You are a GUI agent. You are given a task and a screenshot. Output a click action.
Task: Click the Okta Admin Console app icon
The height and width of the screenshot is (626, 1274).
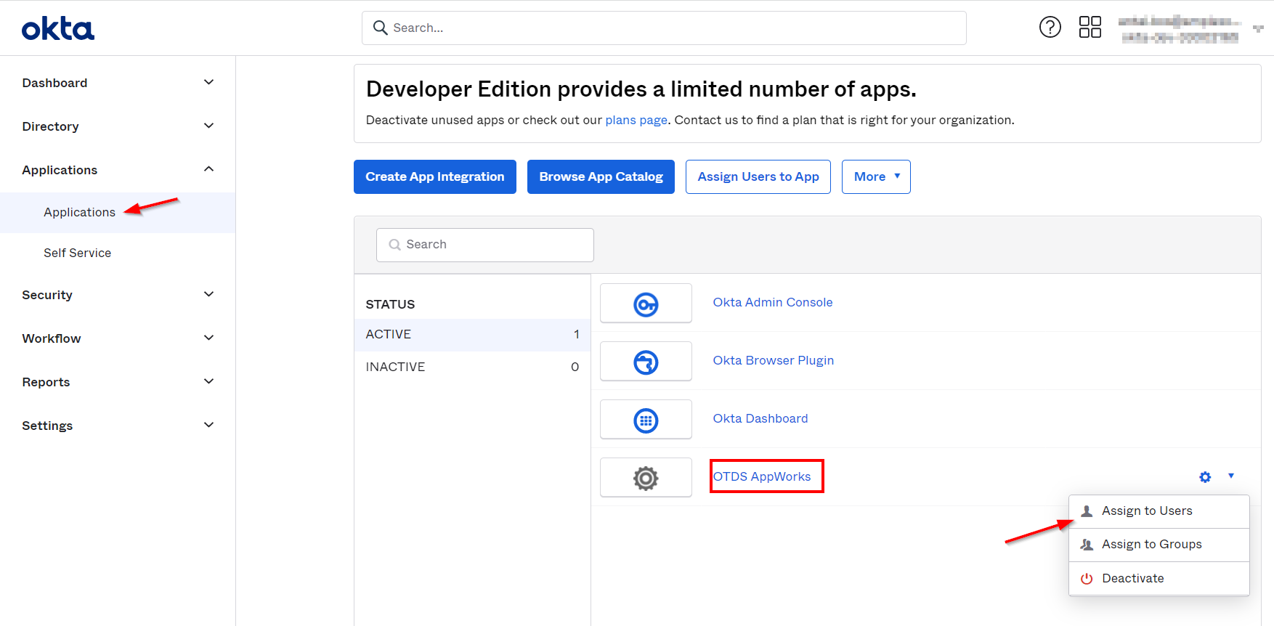(x=646, y=304)
